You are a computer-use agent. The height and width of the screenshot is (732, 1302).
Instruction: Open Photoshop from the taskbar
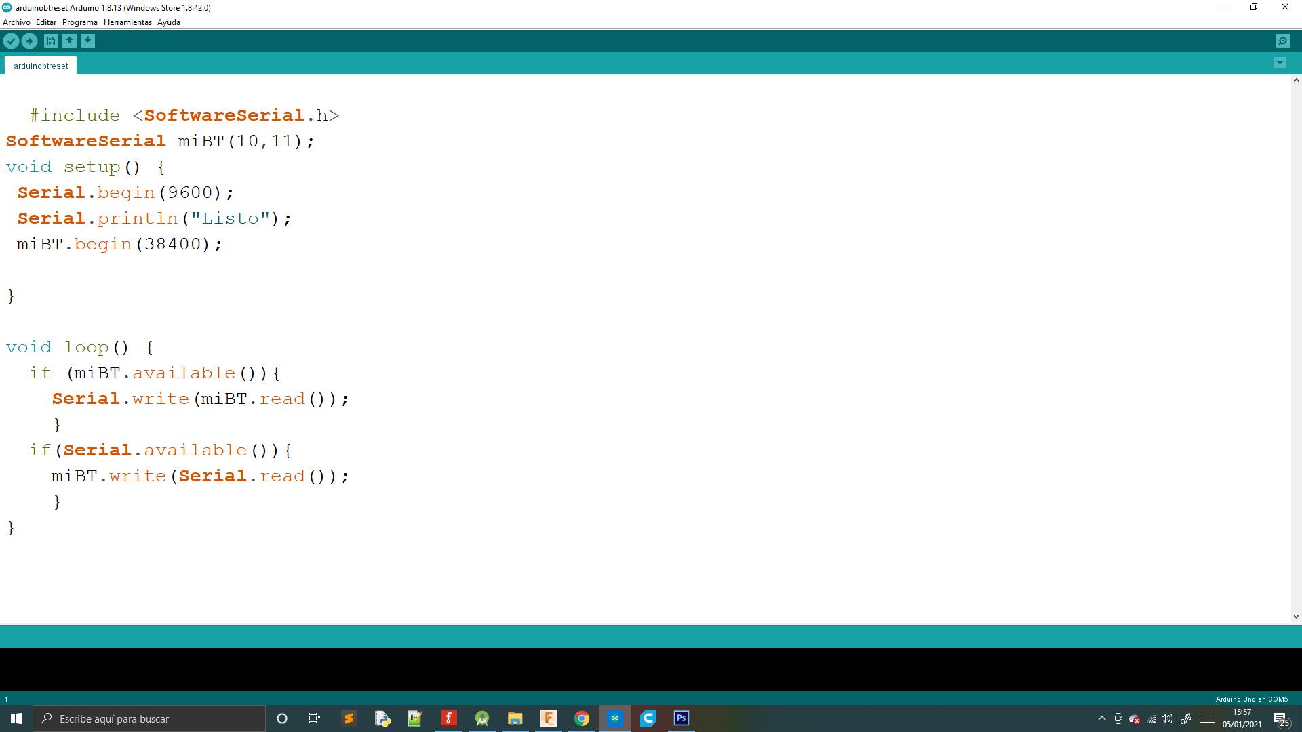click(x=681, y=718)
